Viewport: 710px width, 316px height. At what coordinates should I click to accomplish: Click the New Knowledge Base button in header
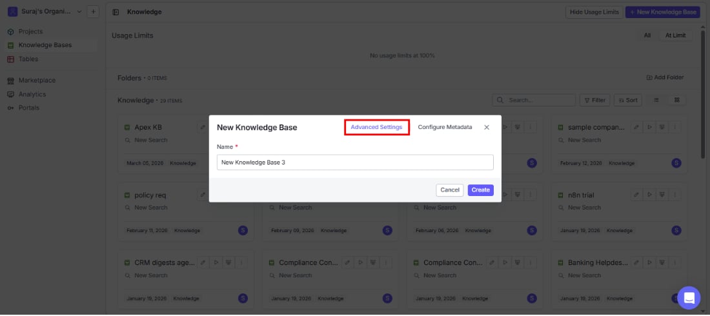coord(662,12)
